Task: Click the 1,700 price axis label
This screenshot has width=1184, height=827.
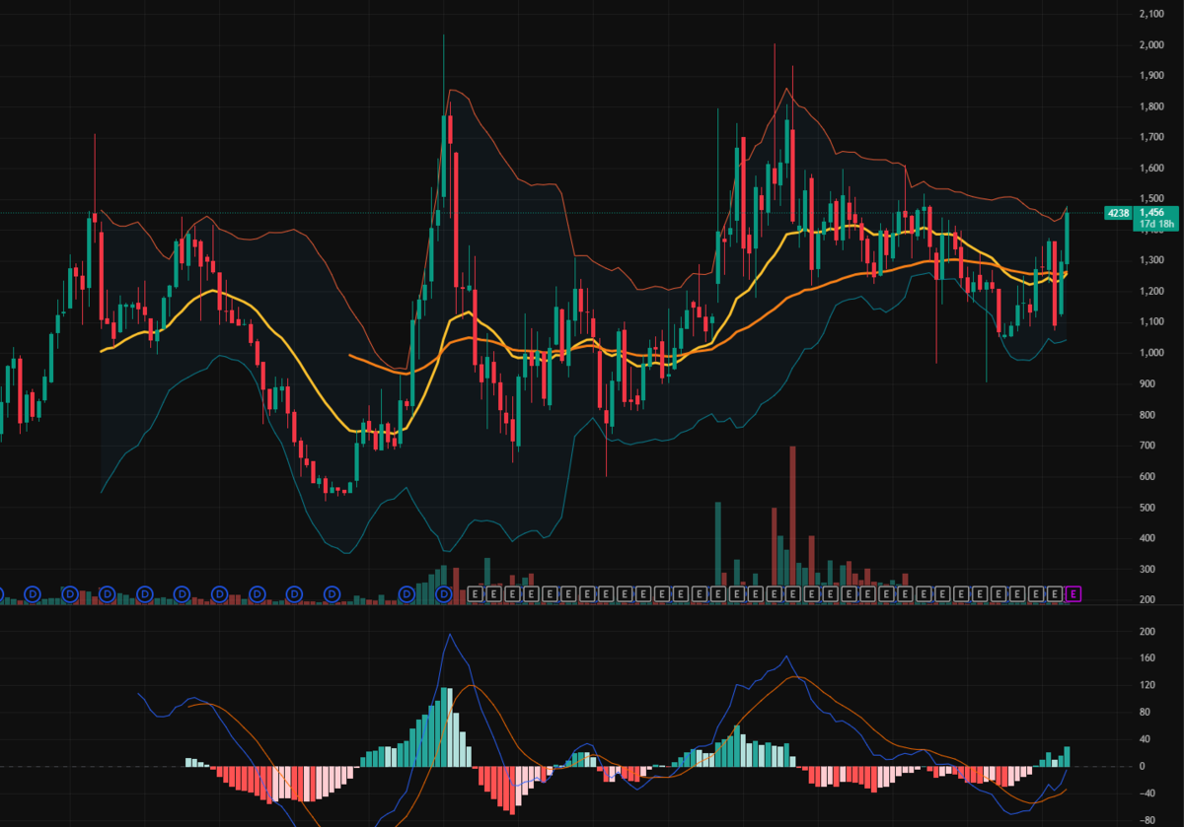Action: tap(1151, 137)
